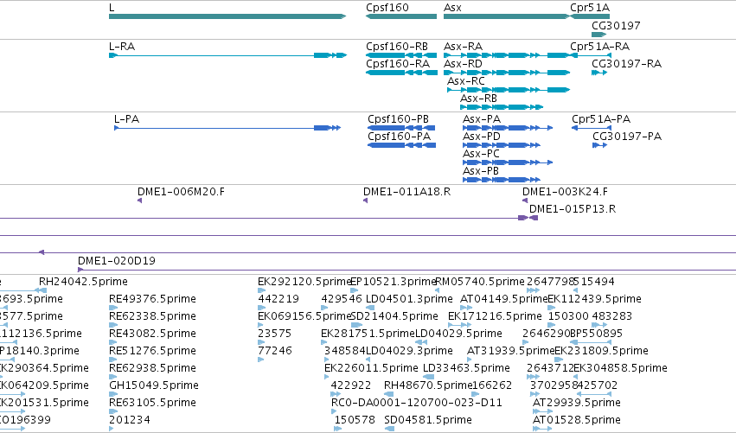Click the RM05740.5prime EST
Screen dimensions: 736x433
(480, 282)
